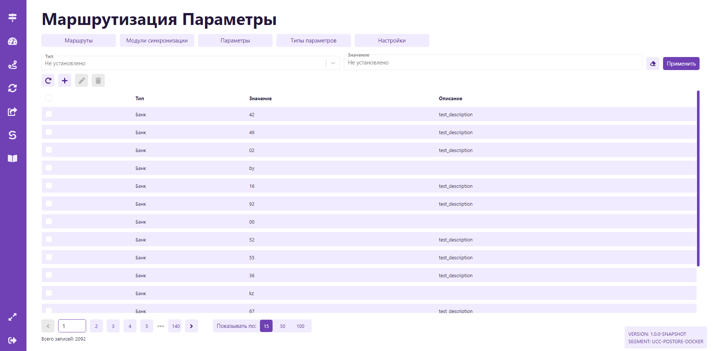Click the logout icon in sidebar
Viewport: 713px width, 351px height.
click(x=13, y=340)
